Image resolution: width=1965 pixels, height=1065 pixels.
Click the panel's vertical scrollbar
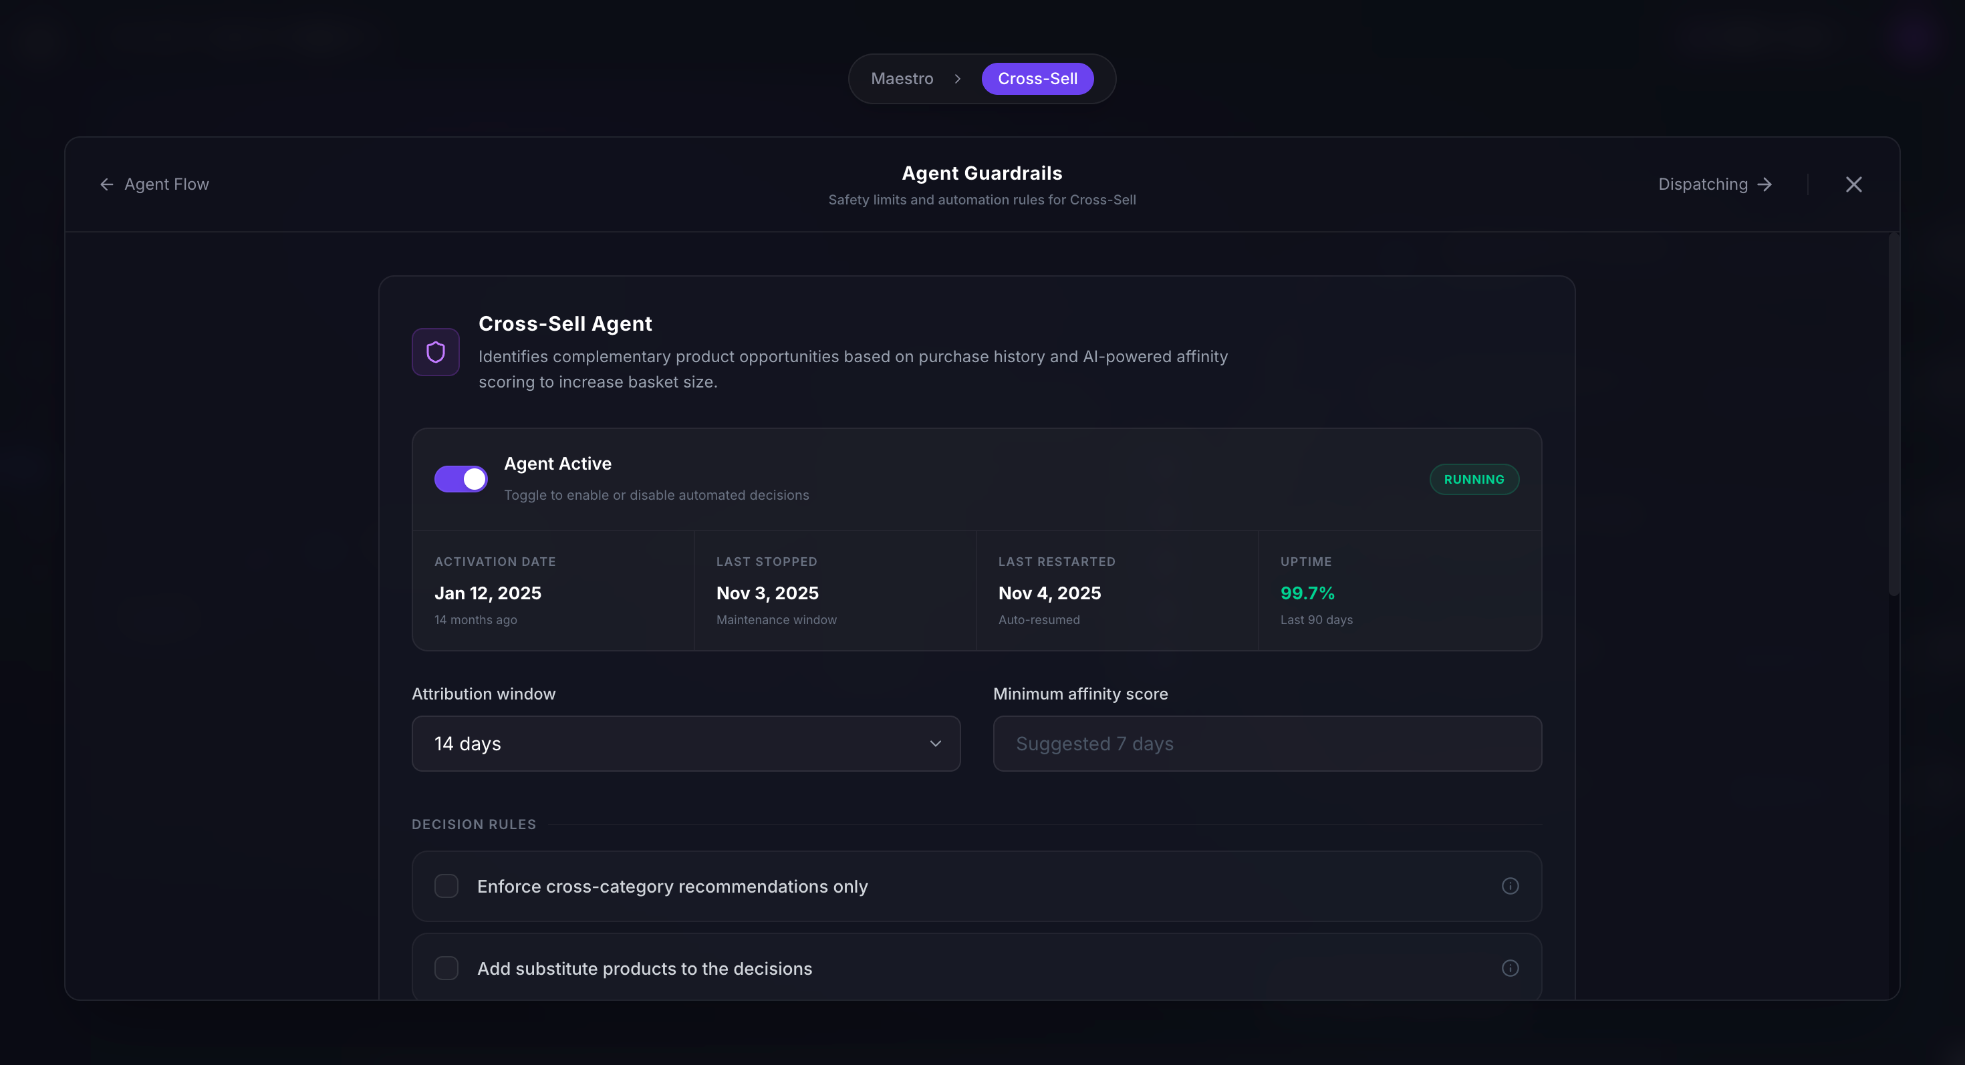pyautogui.click(x=1893, y=416)
